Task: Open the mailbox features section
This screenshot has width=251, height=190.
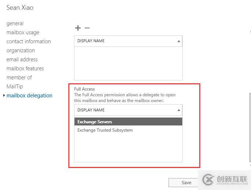Action: (25, 69)
